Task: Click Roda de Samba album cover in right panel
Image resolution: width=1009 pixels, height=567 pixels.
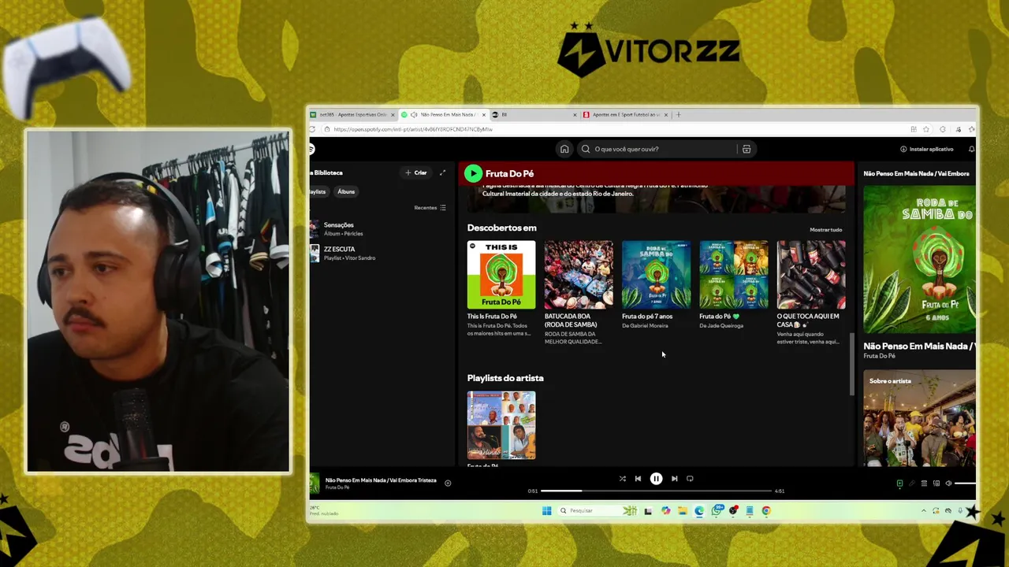Action: click(x=919, y=259)
